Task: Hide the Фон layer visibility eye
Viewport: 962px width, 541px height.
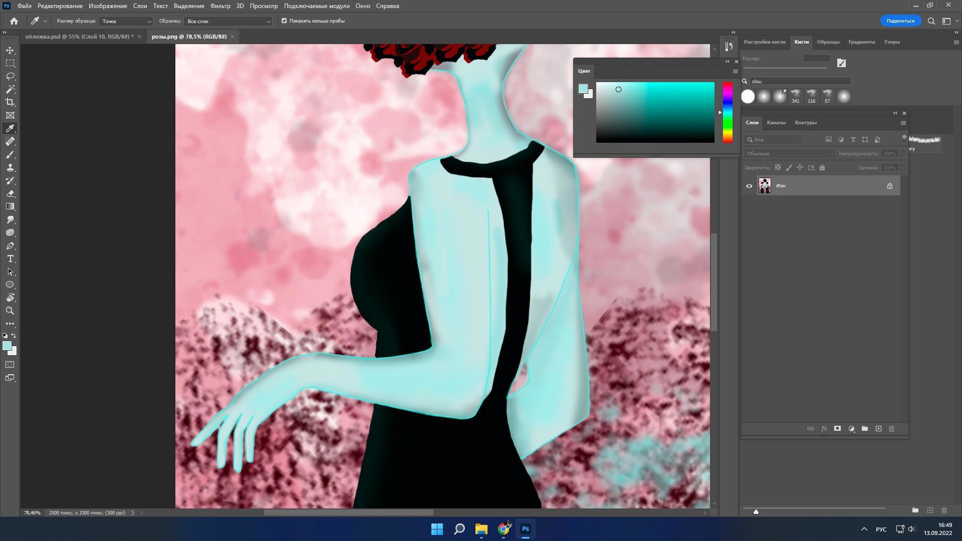Action: (x=749, y=186)
